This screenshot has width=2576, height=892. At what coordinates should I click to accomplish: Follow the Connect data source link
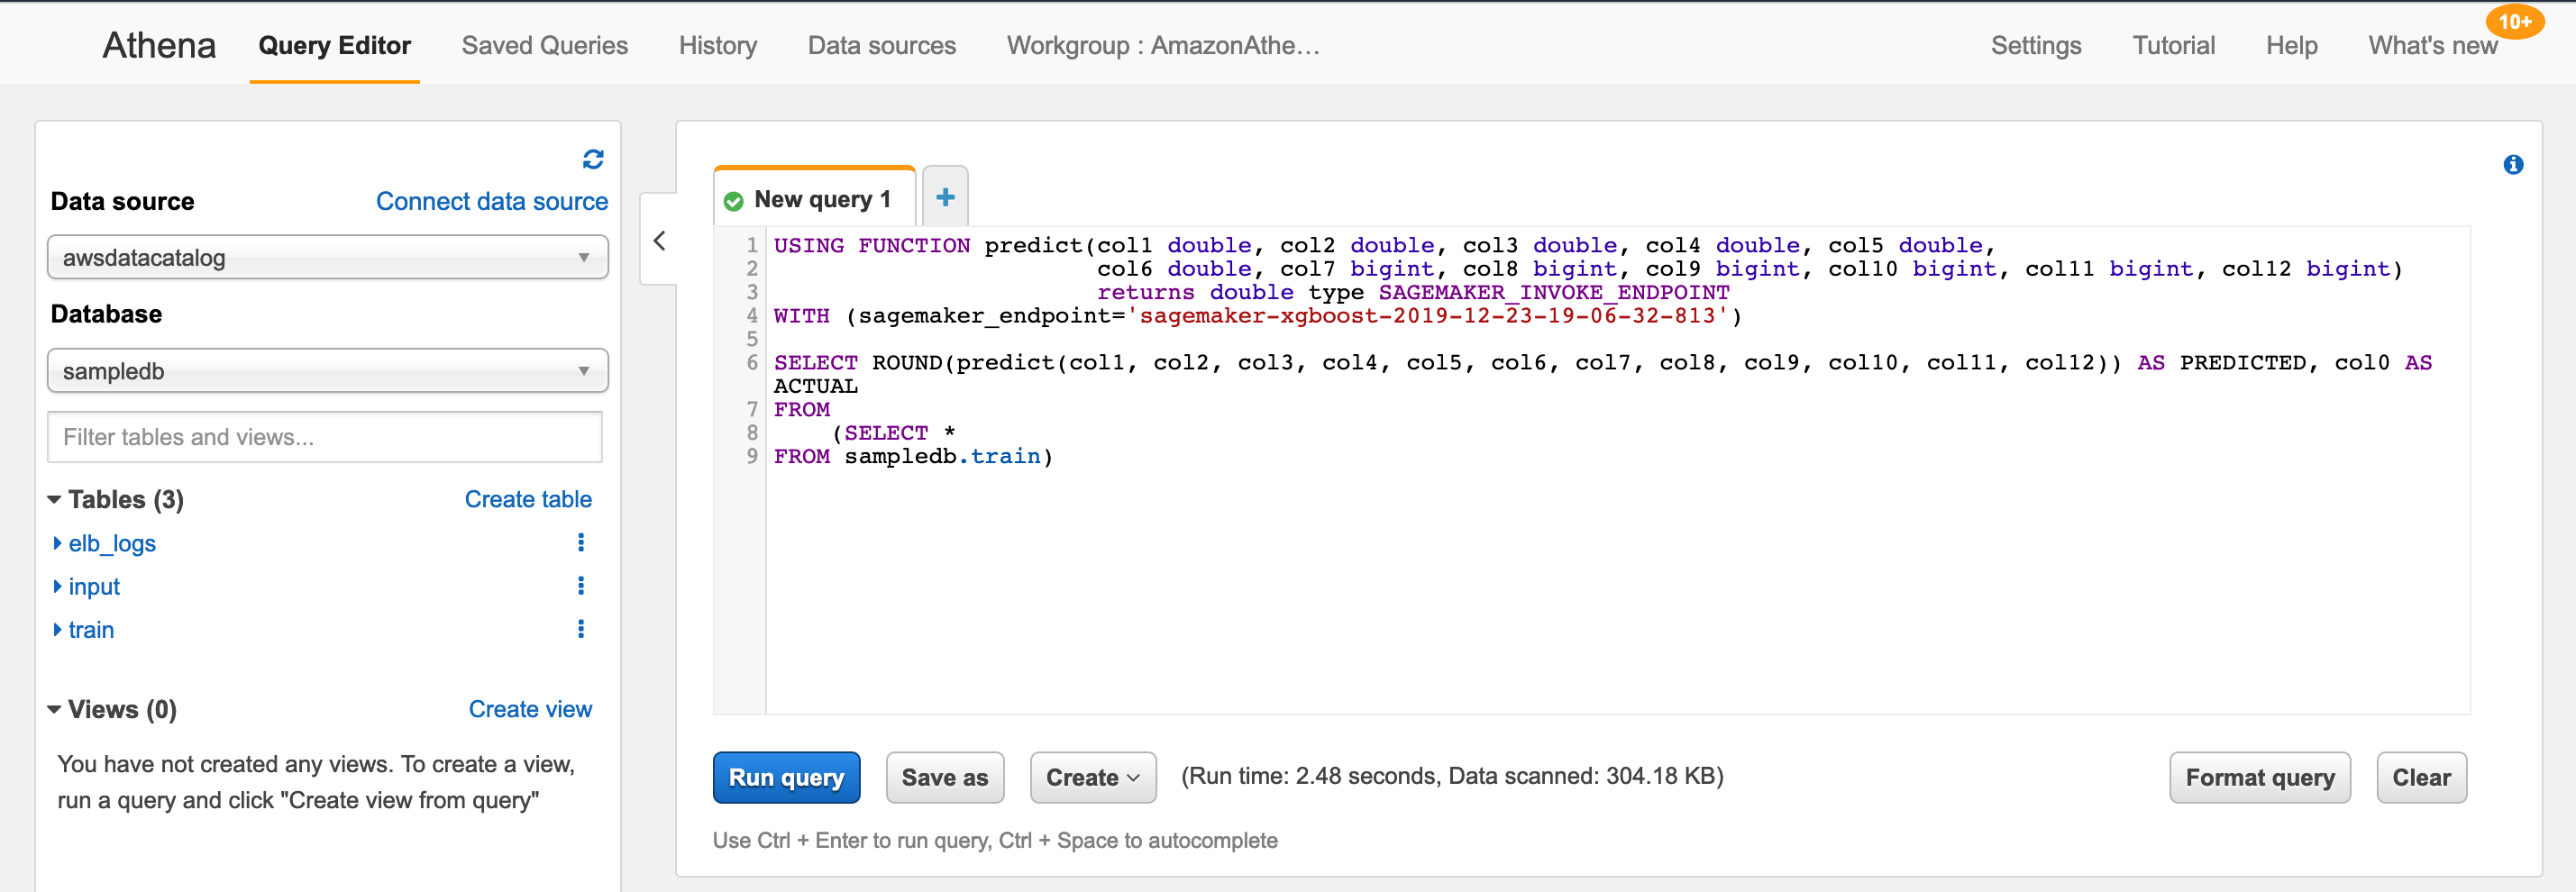tap(492, 201)
